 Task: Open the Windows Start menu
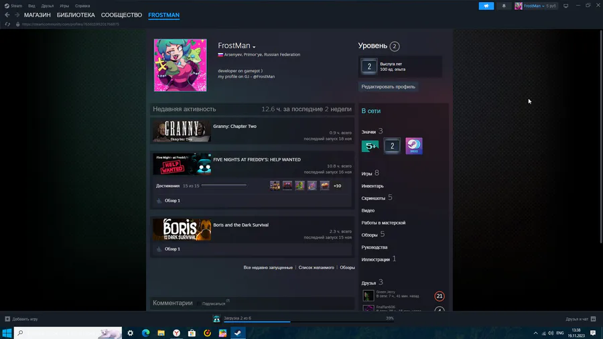(x=7, y=333)
